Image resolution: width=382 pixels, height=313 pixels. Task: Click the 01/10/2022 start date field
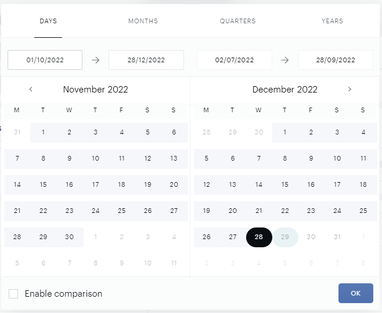(45, 60)
